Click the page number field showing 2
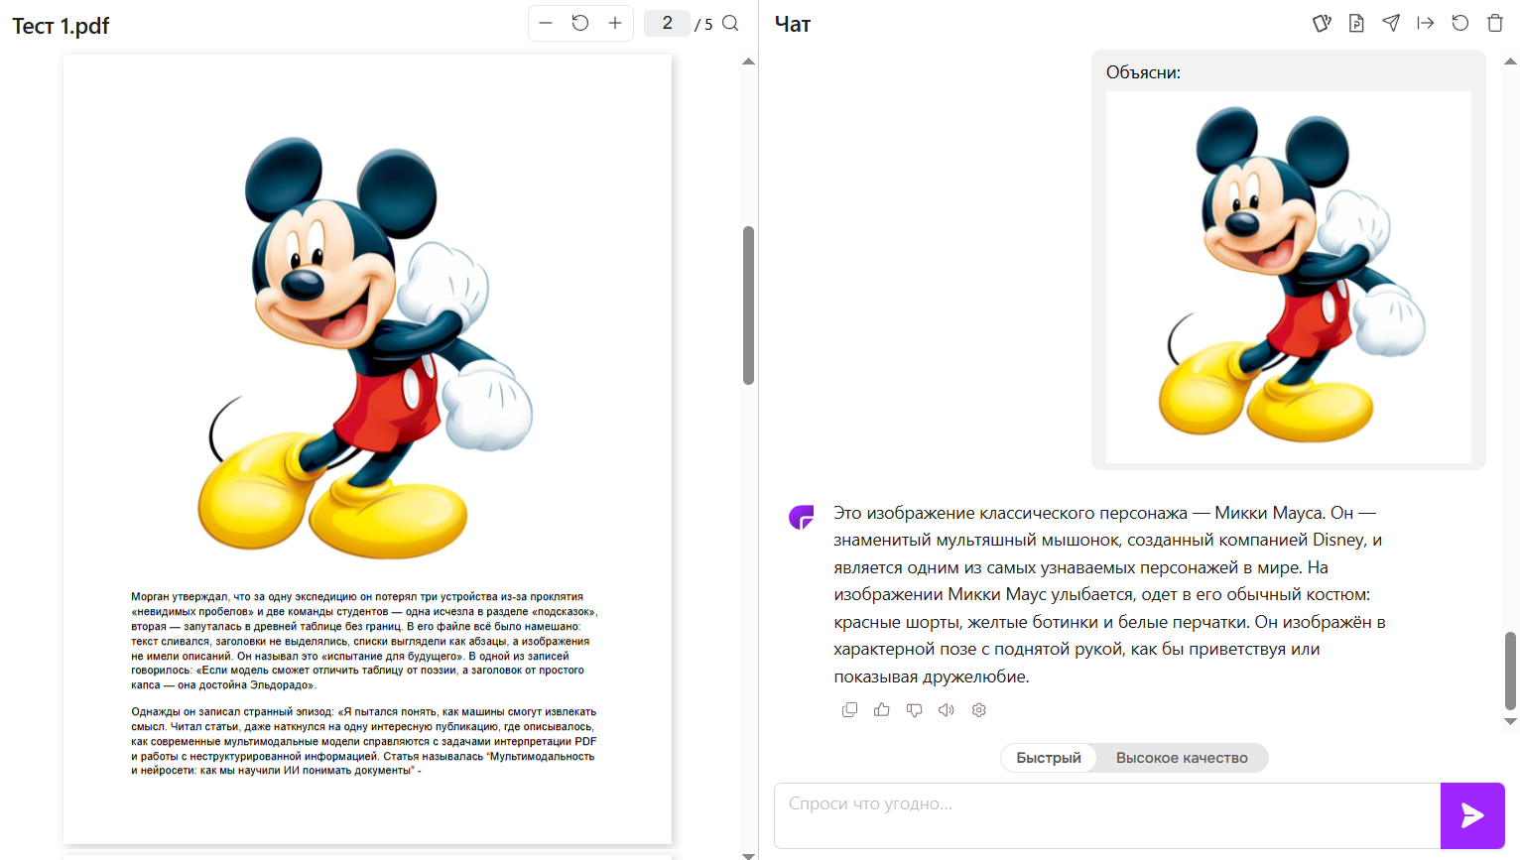This screenshot has width=1520, height=860. coord(667,22)
